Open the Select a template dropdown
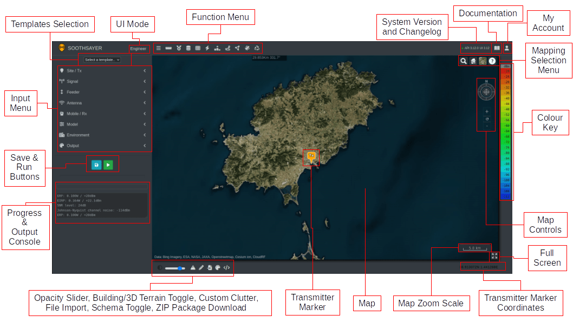The height and width of the screenshot is (322, 573). point(103,60)
